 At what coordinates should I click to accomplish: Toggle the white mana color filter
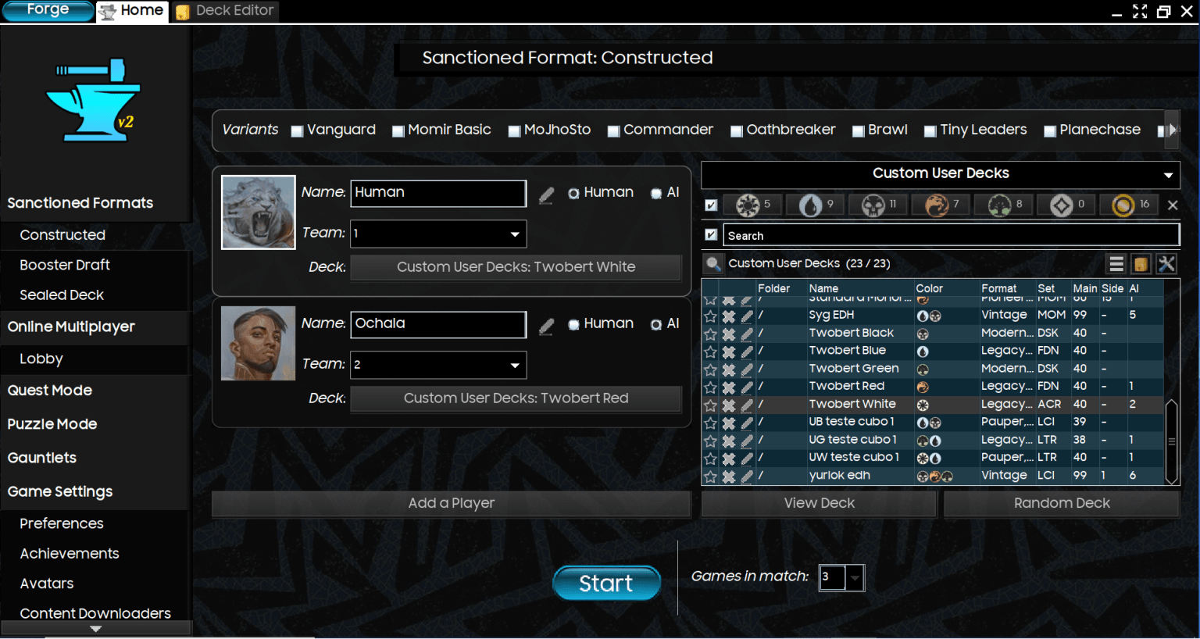pyautogui.click(x=748, y=205)
